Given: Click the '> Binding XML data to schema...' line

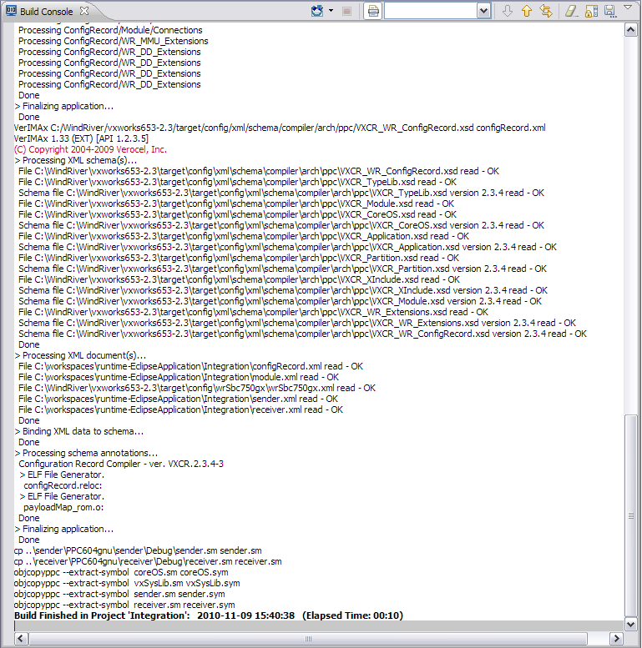Looking at the screenshot, I should click(79, 431).
